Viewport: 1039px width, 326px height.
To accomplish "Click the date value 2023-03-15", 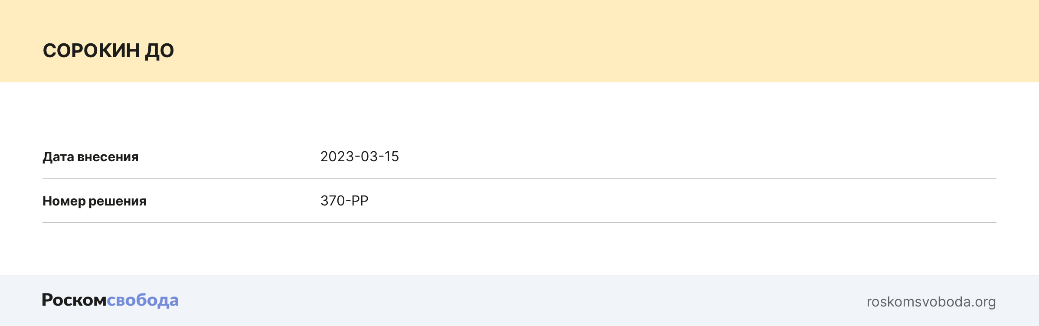I will 359,156.
